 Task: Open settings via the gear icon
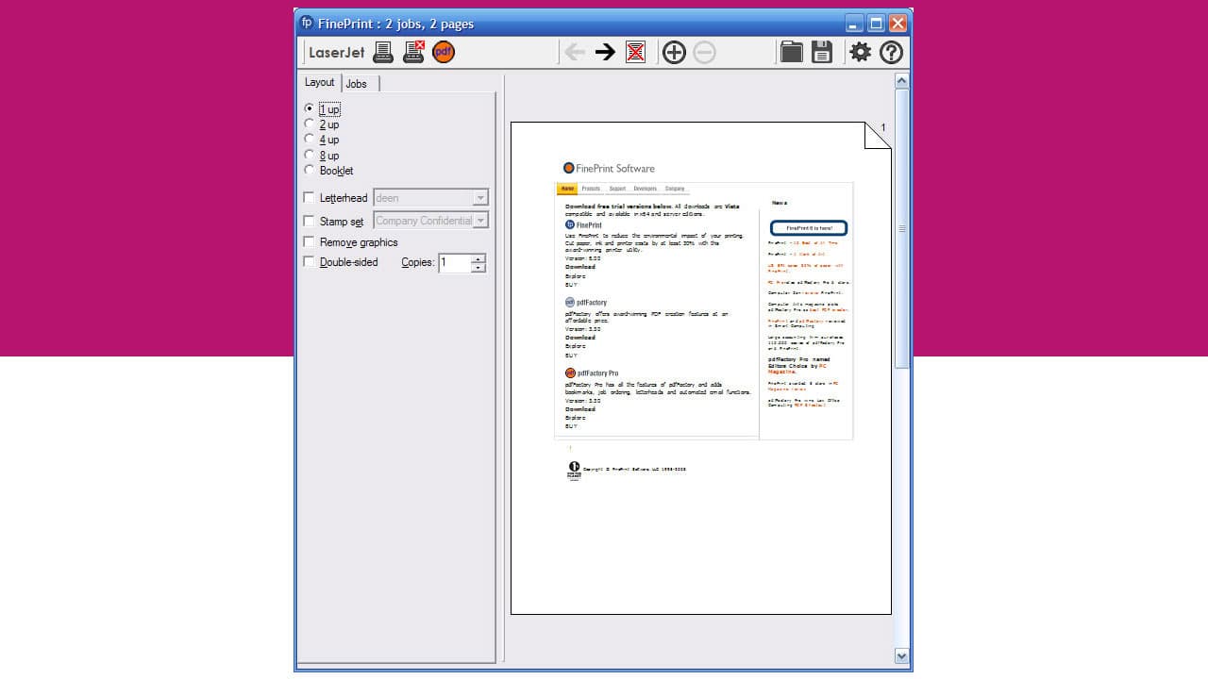[860, 52]
